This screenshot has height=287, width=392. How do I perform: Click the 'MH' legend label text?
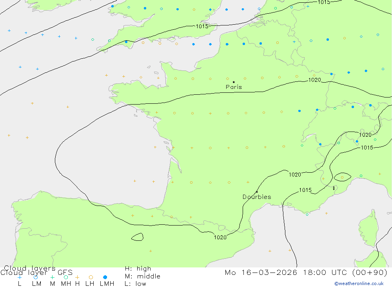point(66,284)
